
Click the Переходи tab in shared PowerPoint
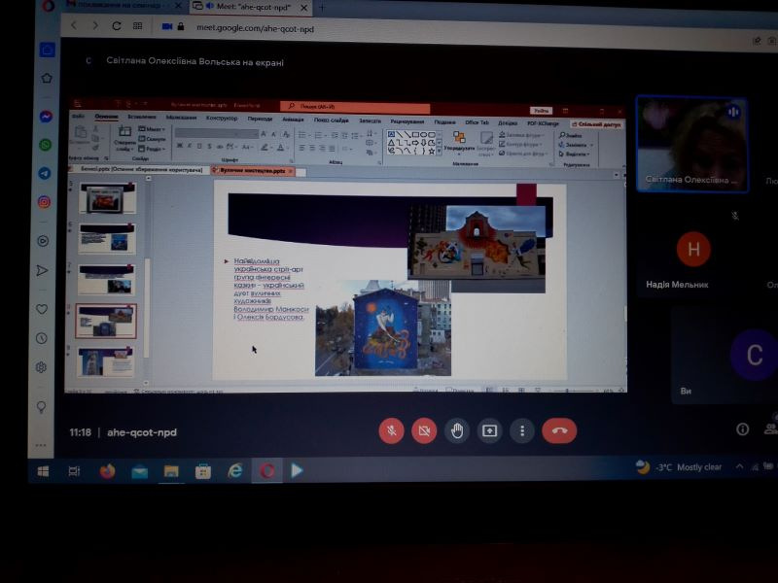[x=260, y=119]
